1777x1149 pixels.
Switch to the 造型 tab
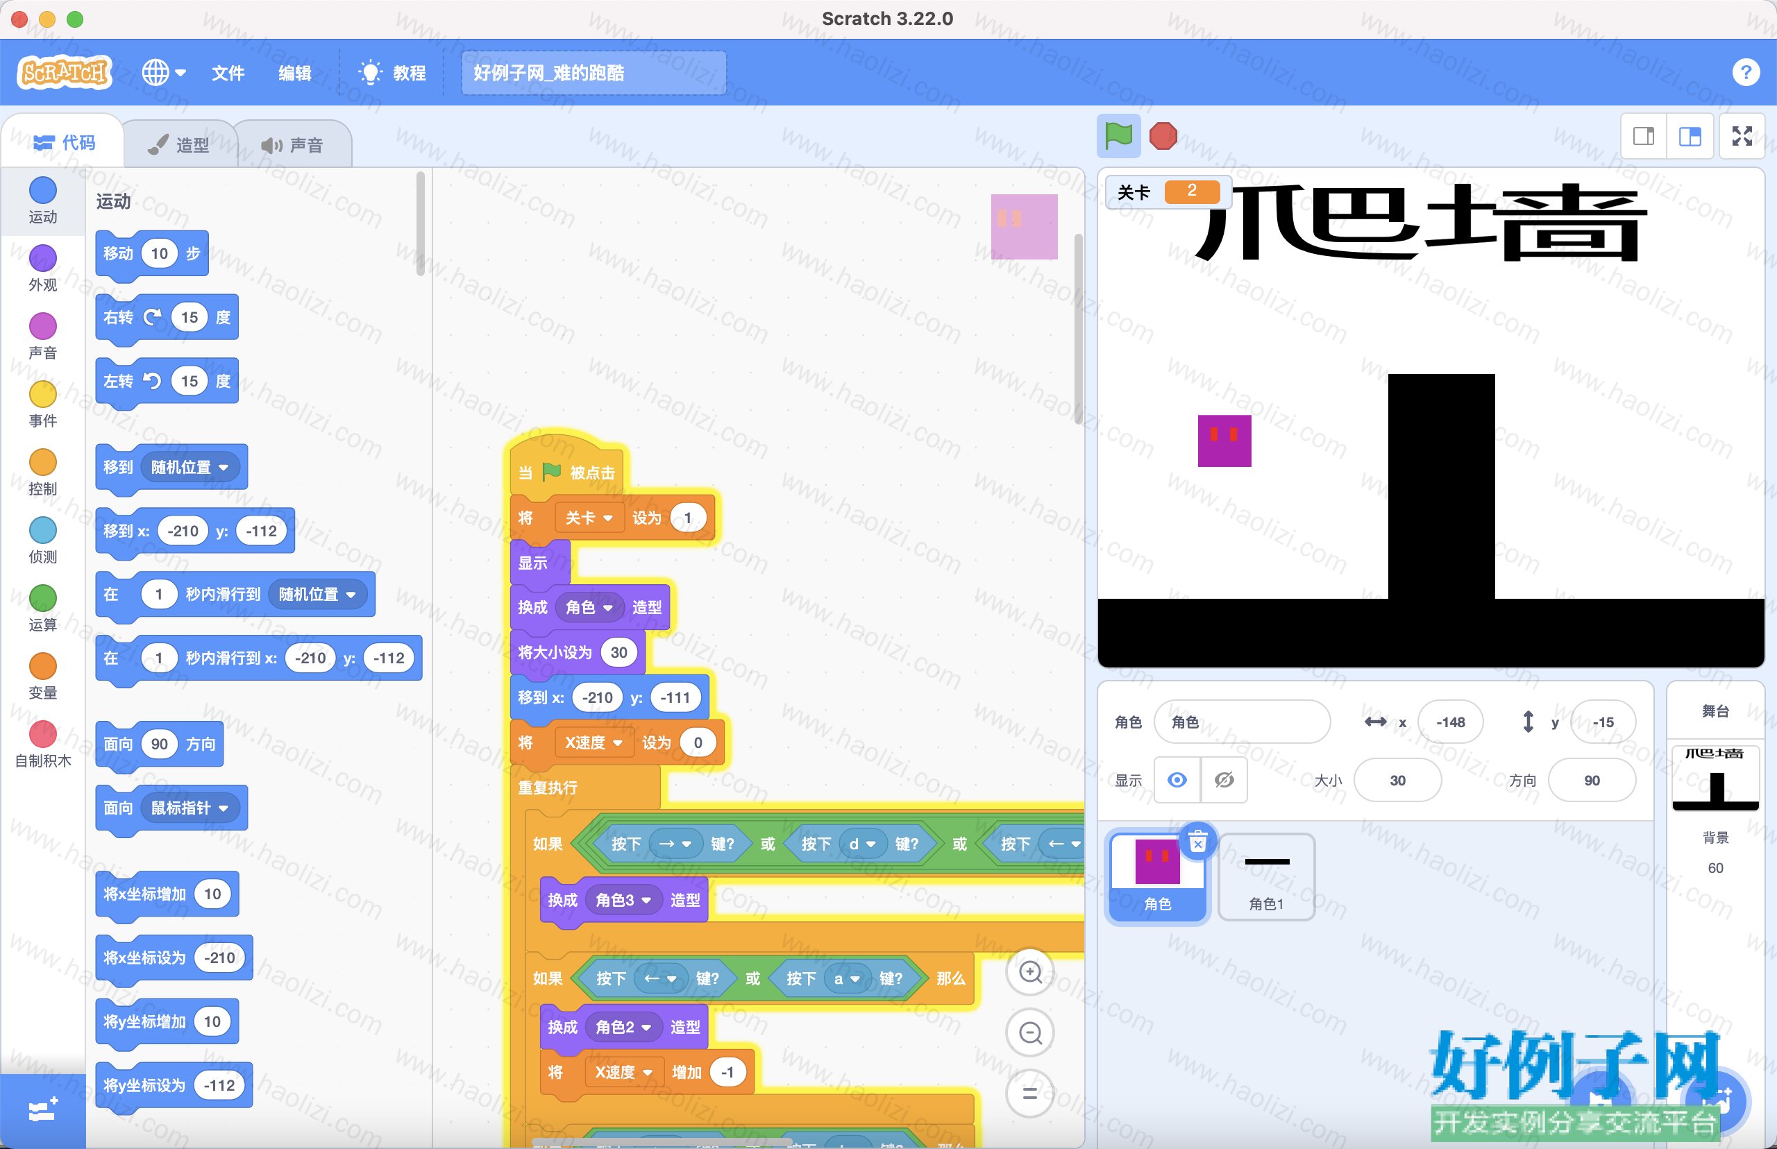point(179,144)
